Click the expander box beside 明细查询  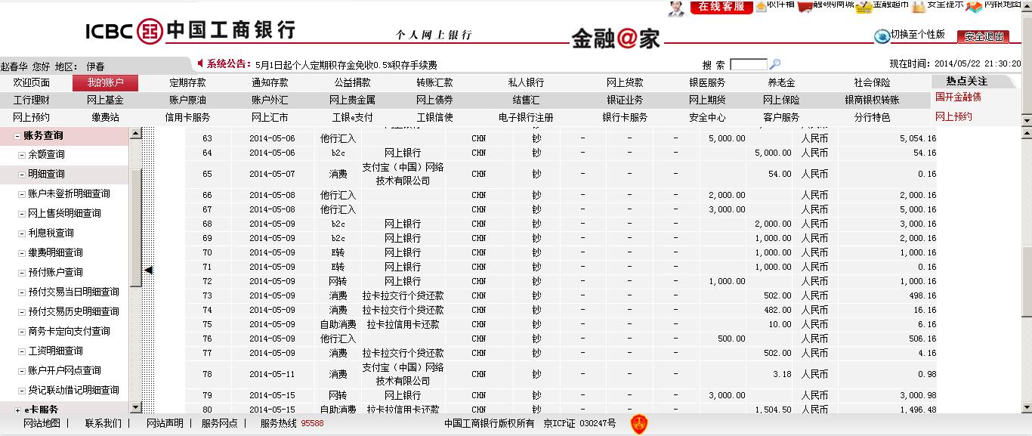click(x=22, y=174)
